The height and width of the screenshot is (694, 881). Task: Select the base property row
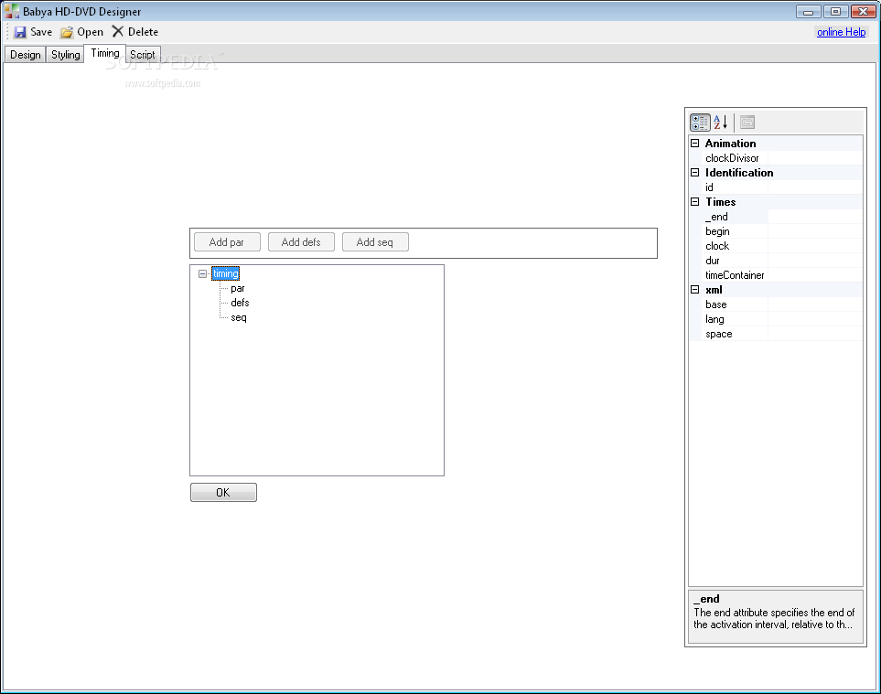tap(776, 304)
